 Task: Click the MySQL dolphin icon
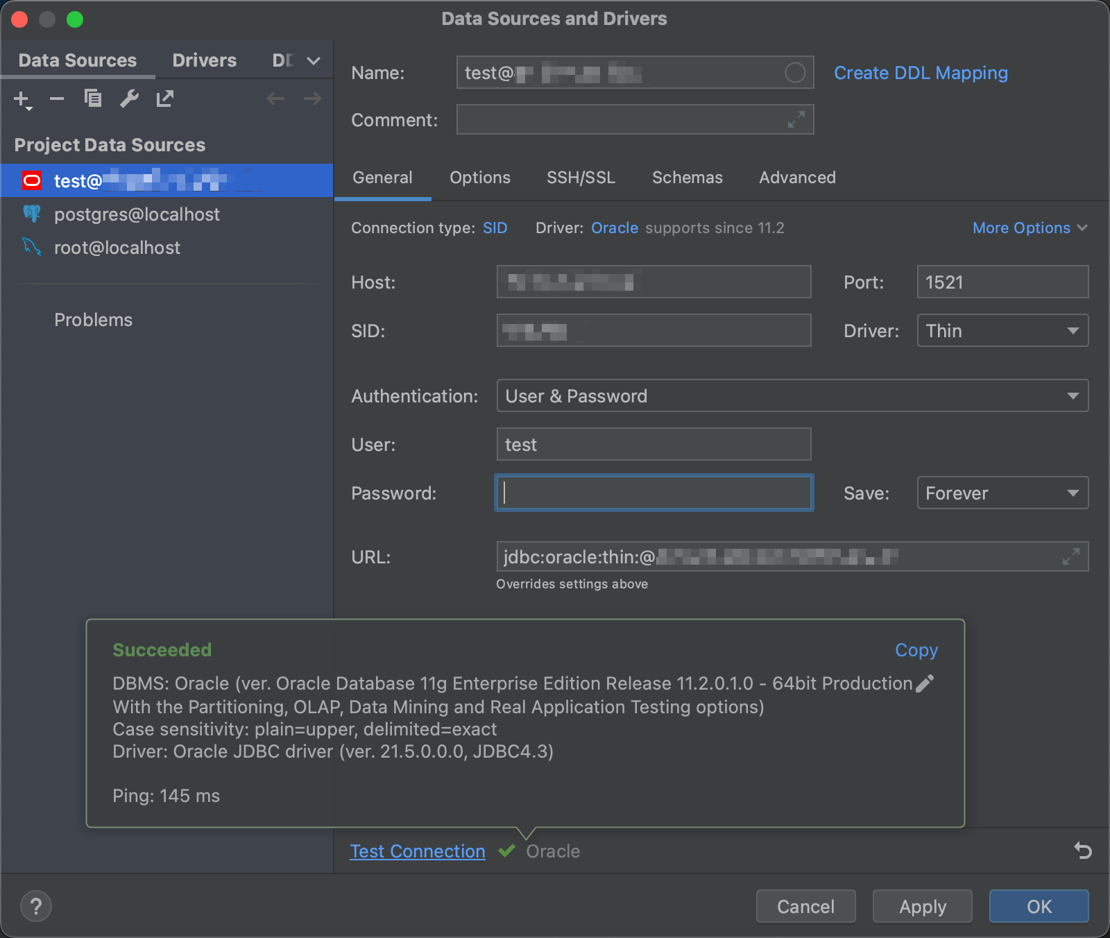32,247
